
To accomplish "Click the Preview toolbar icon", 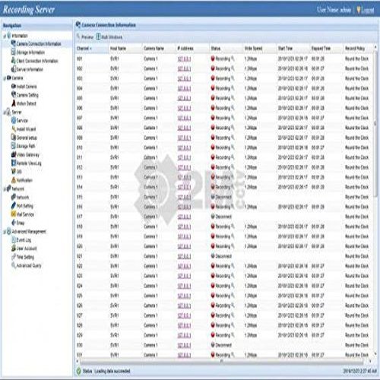I will click(x=78, y=36).
